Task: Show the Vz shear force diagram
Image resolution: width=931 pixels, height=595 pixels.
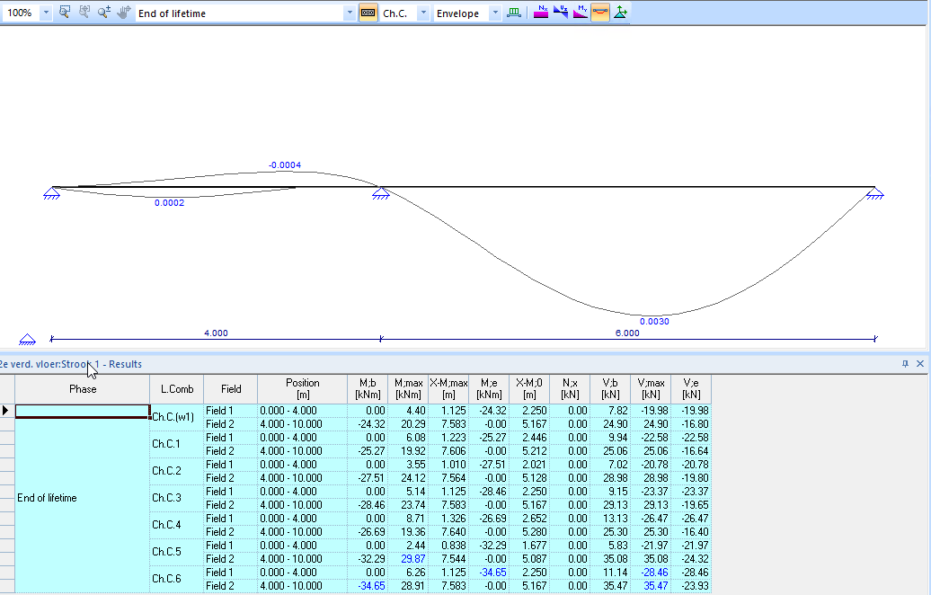Action: [x=561, y=13]
